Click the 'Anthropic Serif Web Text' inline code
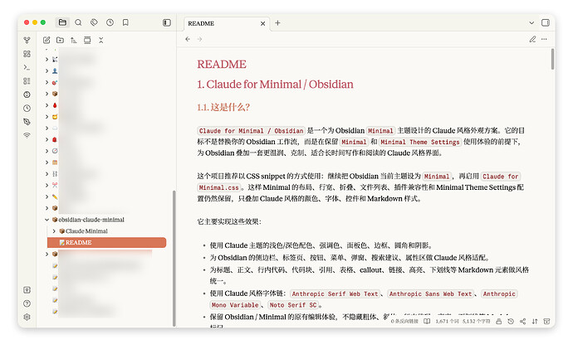Viewport: 573px width, 349px height. (x=335, y=294)
